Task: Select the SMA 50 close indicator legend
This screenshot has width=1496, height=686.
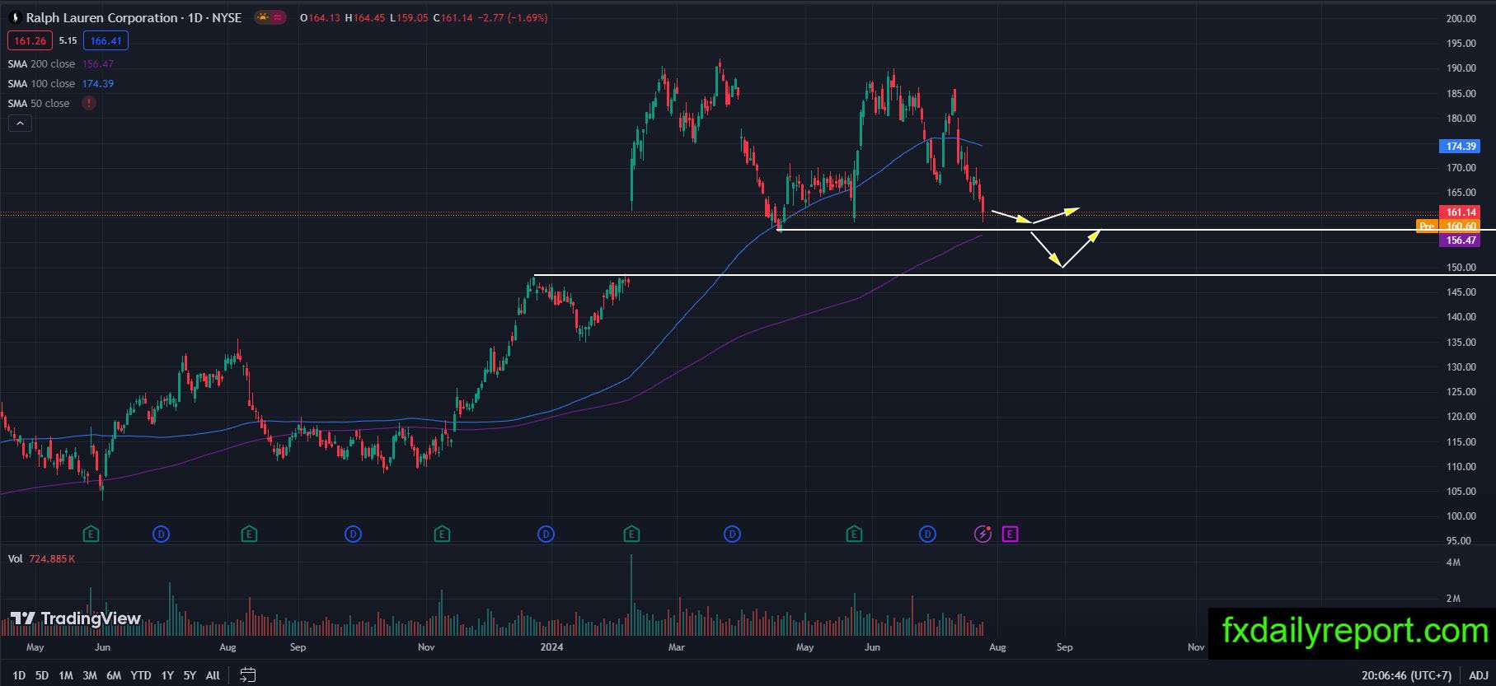Action: point(39,103)
